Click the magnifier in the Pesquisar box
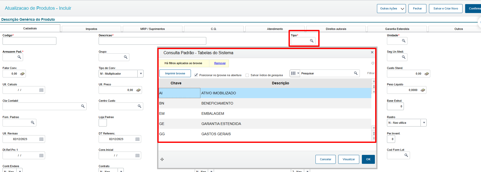This screenshot has height=172, width=481. pos(356,73)
